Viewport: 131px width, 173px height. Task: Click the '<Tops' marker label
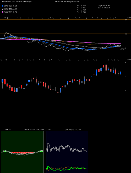click(129, 18)
